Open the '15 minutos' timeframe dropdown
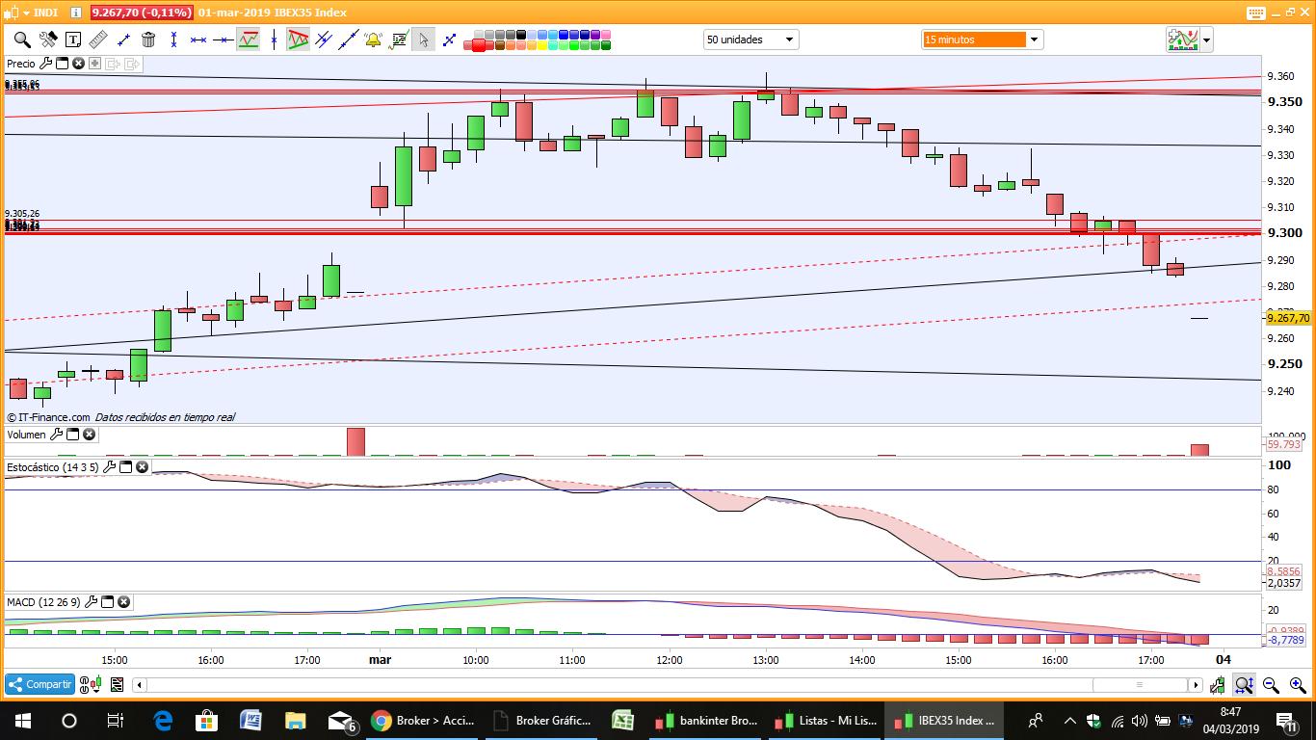Screen dimensions: 1316x740 pos(983,40)
